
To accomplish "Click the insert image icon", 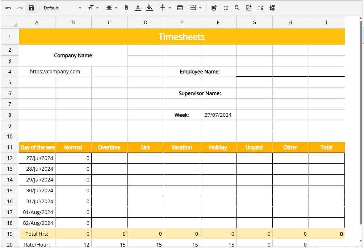I will [214, 8].
